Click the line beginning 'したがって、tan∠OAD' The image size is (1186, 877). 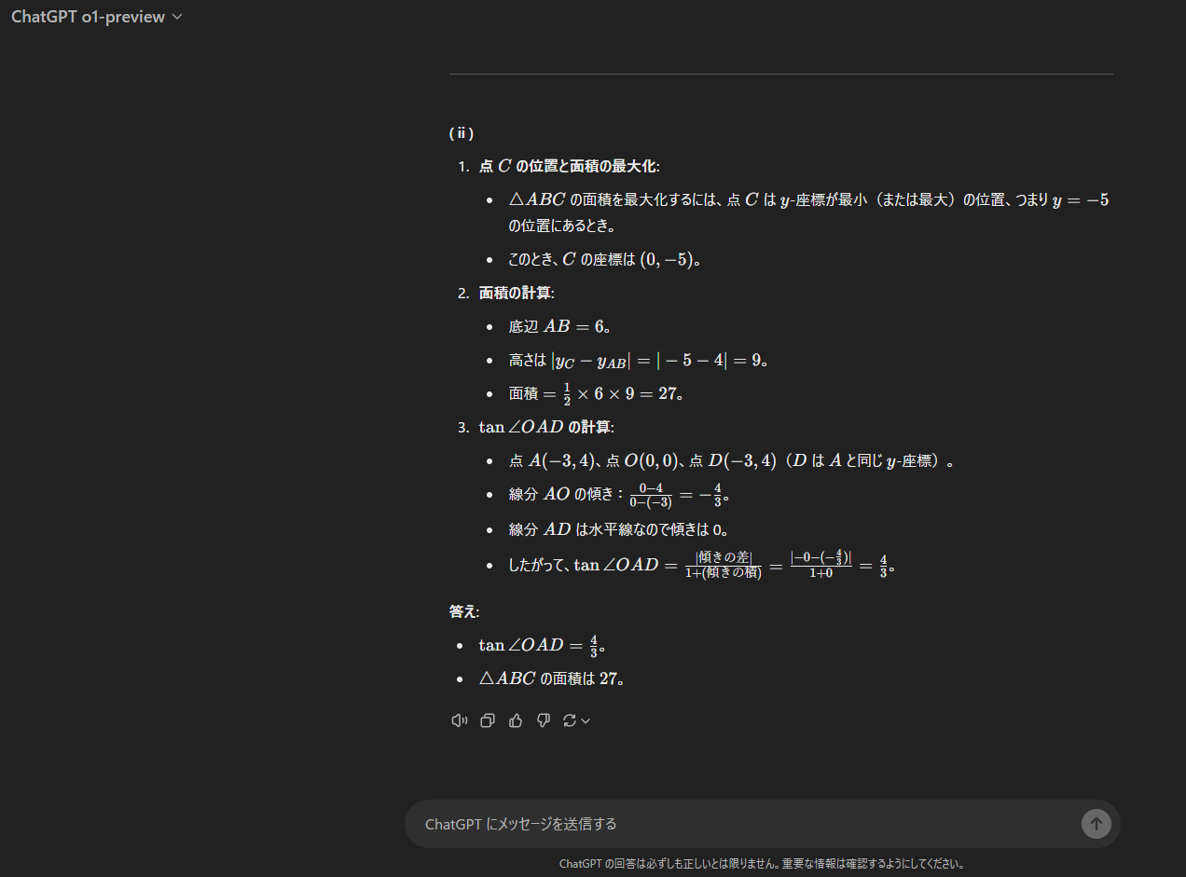[x=703, y=565]
